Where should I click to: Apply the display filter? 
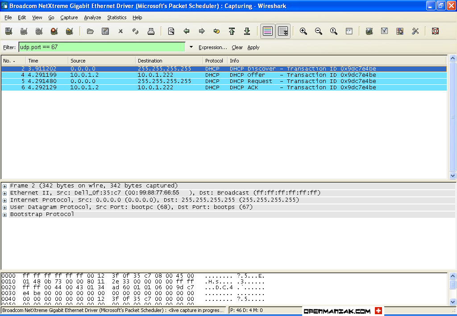pos(253,47)
